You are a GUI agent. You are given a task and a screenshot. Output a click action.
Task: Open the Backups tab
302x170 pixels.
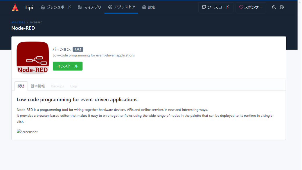[x=57, y=86]
